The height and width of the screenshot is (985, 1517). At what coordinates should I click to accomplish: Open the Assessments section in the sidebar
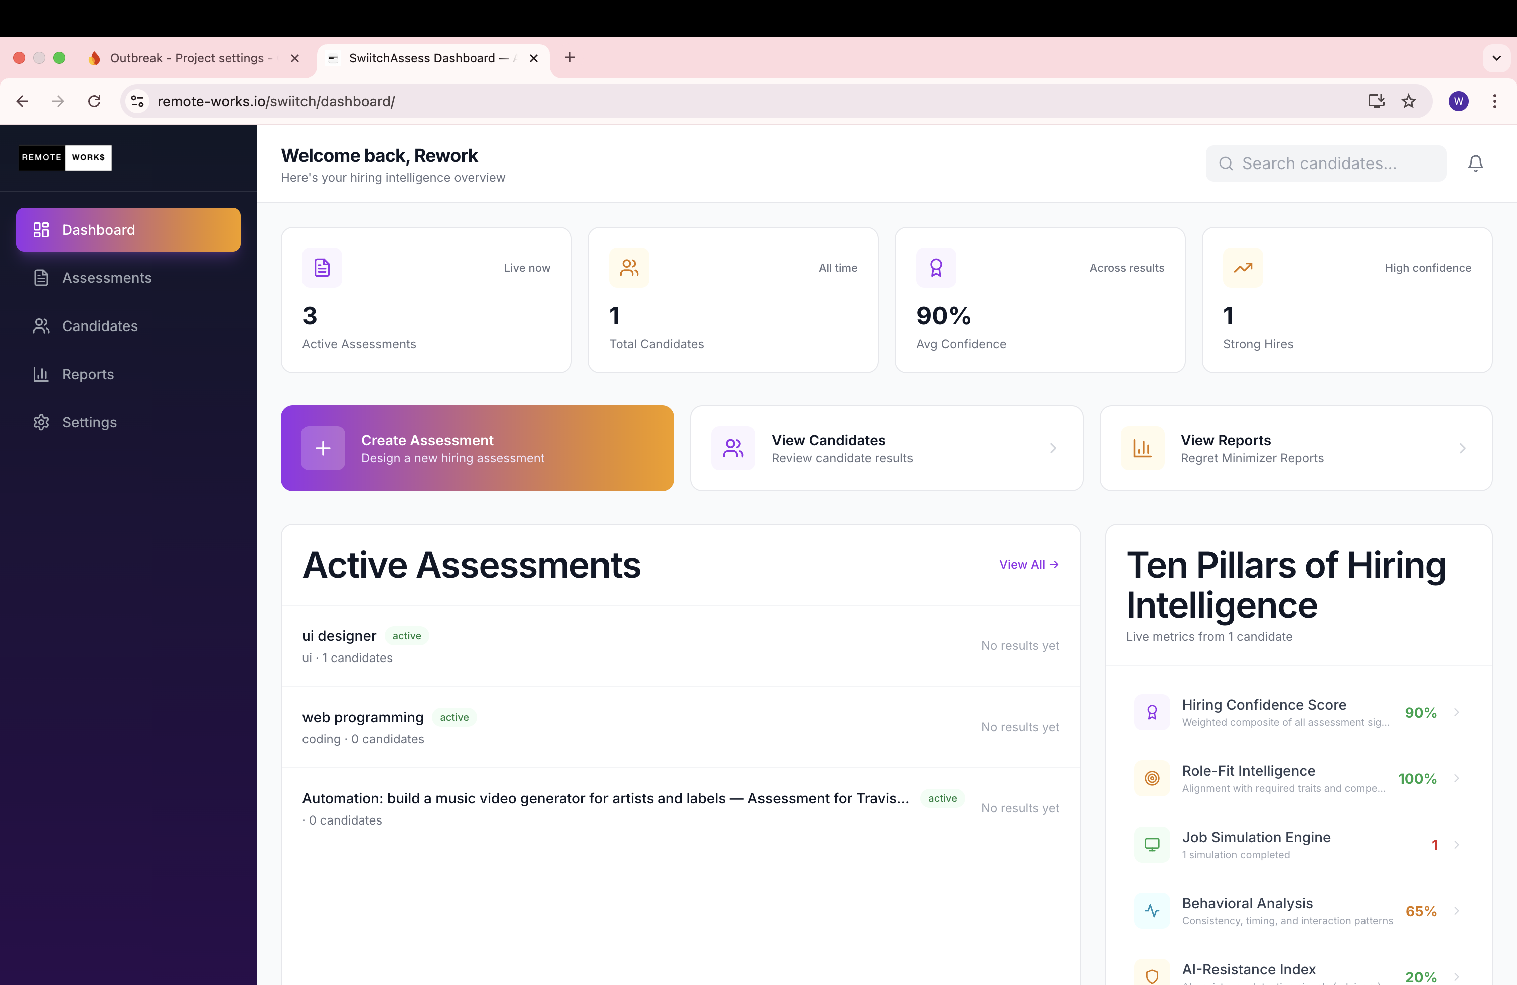pos(106,278)
